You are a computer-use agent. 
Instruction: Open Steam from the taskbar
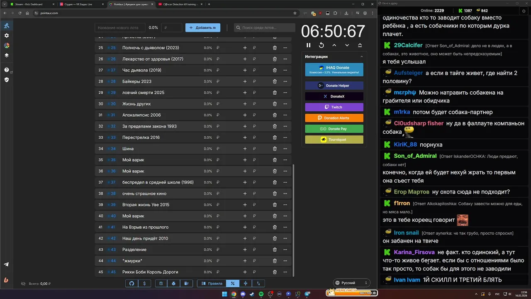(x=252, y=294)
